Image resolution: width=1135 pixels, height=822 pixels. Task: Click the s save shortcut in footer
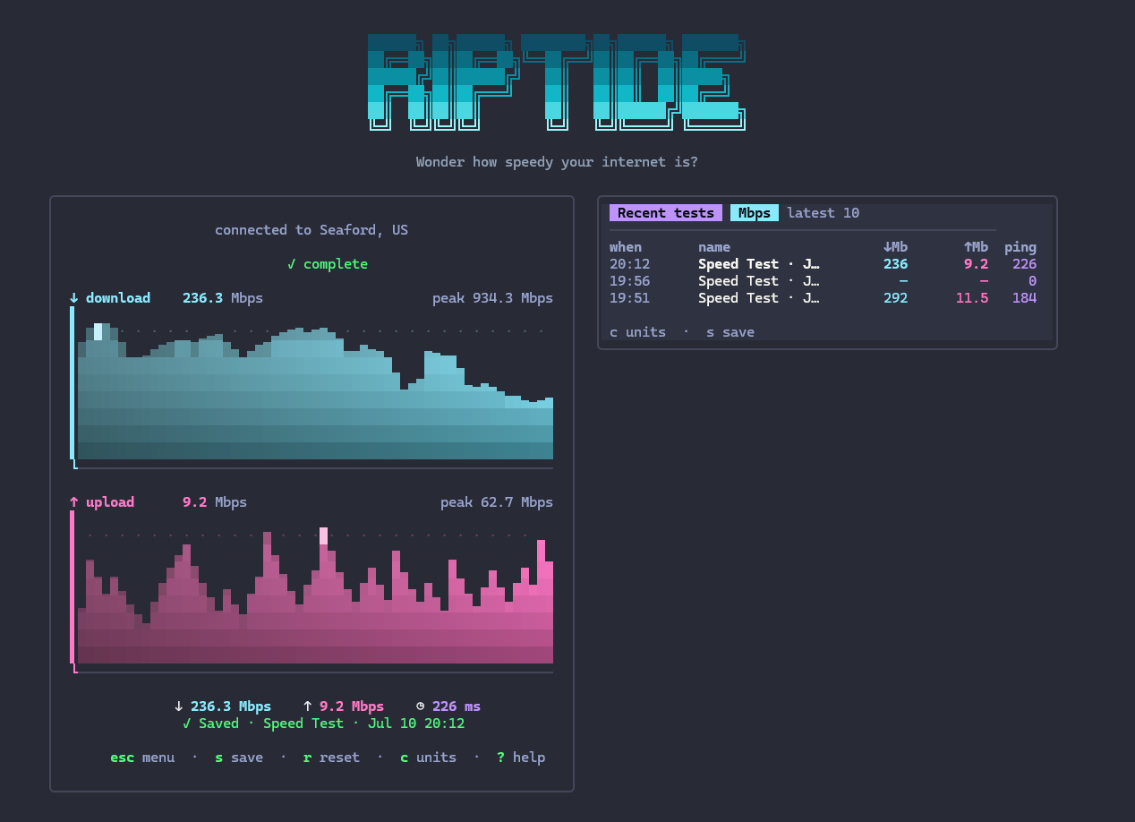(239, 758)
